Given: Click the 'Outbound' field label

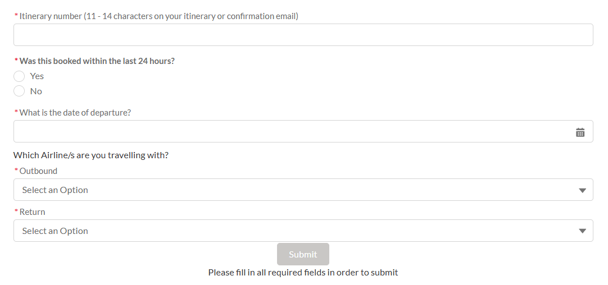Looking at the screenshot, I should (38, 171).
